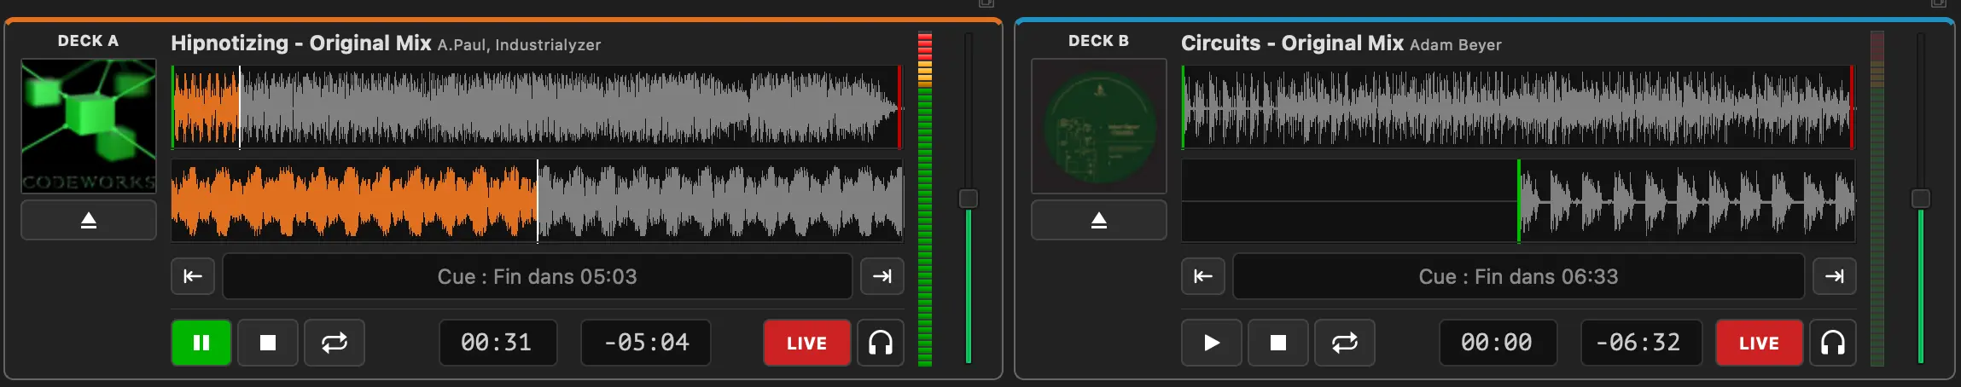This screenshot has width=1961, height=387.
Task: Click remaining time -05:04 on Deck A
Action: click(x=646, y=343)
